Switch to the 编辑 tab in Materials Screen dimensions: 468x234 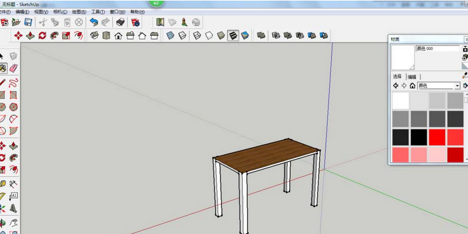(412, 77)
